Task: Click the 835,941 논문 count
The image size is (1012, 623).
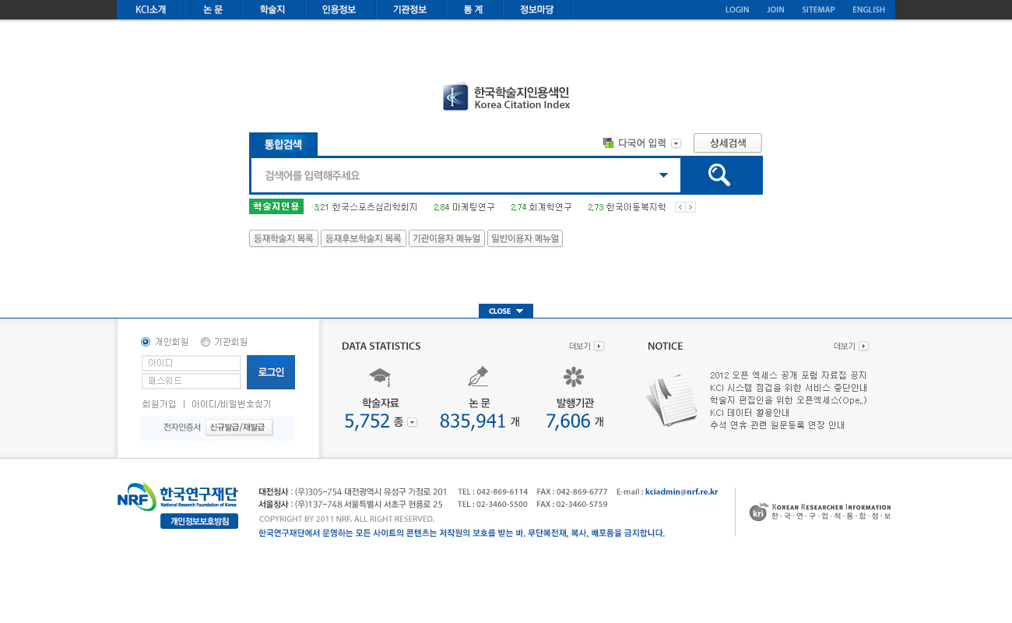Action: click(x=473, y=421)
